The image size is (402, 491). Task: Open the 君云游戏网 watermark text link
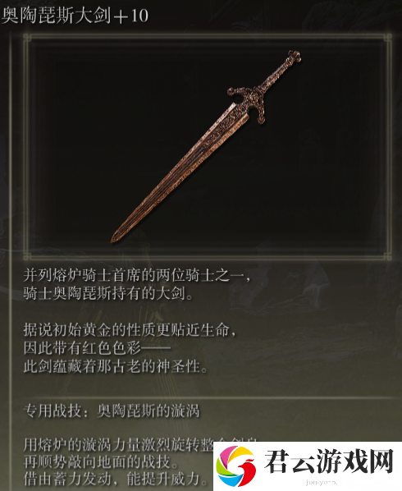click(329, 461)
